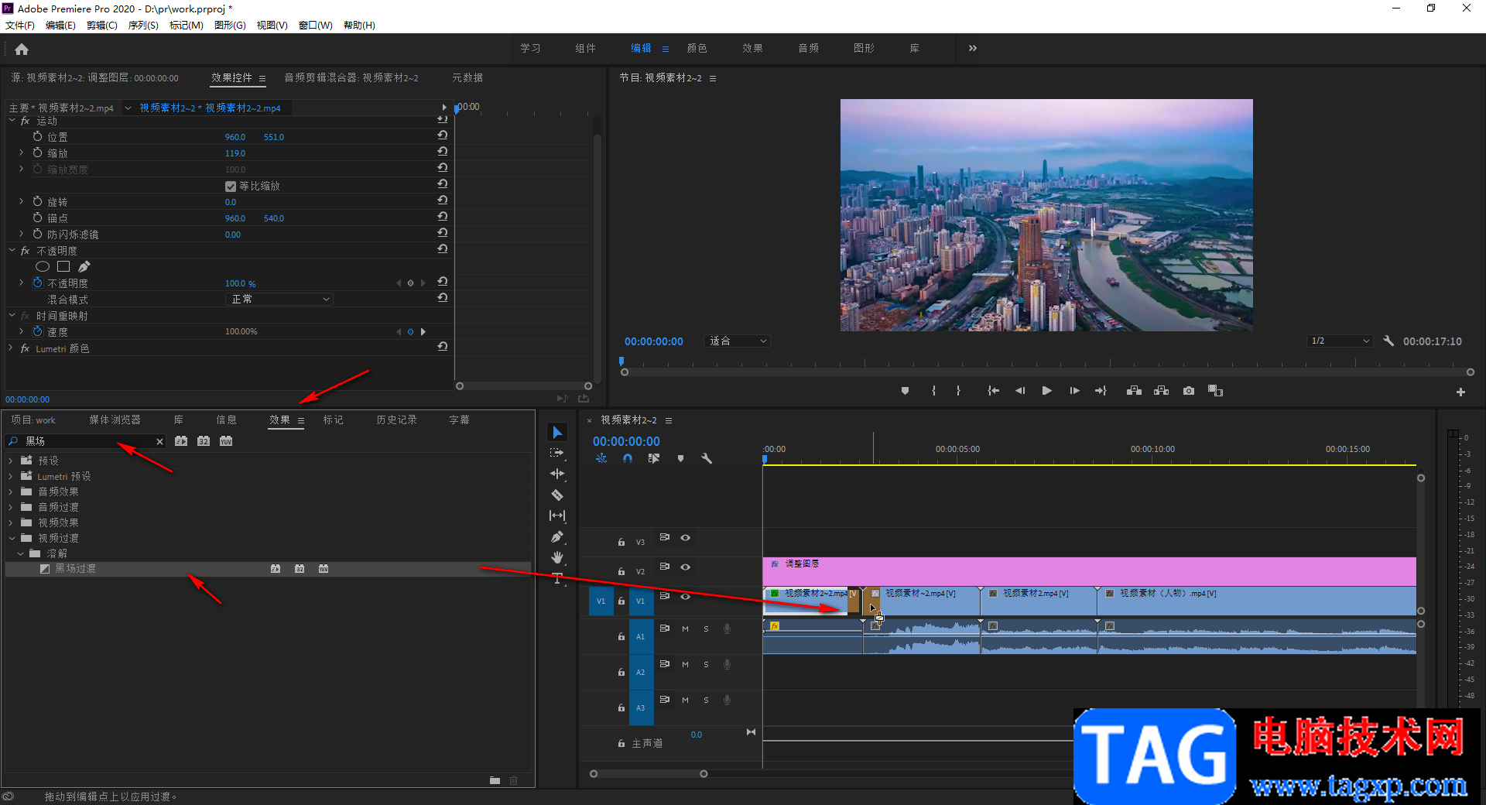Screen dimensions: 1486x805
Task: Select the Ripple Edit tool
Action: (557, 474)
